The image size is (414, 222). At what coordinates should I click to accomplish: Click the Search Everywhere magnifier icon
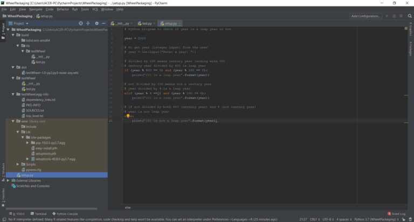click(x=409, y=16)
